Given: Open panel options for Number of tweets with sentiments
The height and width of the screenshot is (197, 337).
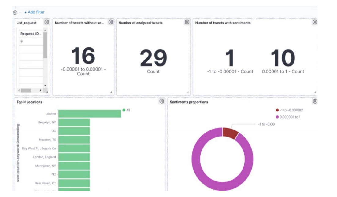Looking at the screenshot, I should tap(314, 22).
